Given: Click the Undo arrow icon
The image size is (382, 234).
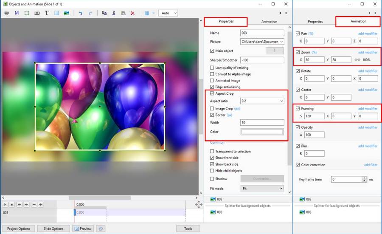Looking at the screenshot, I should pyautogui.click(x=81, y=13).
